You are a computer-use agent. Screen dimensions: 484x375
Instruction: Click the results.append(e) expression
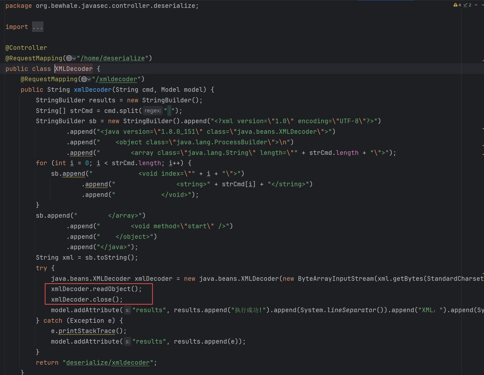click(206, 341)
